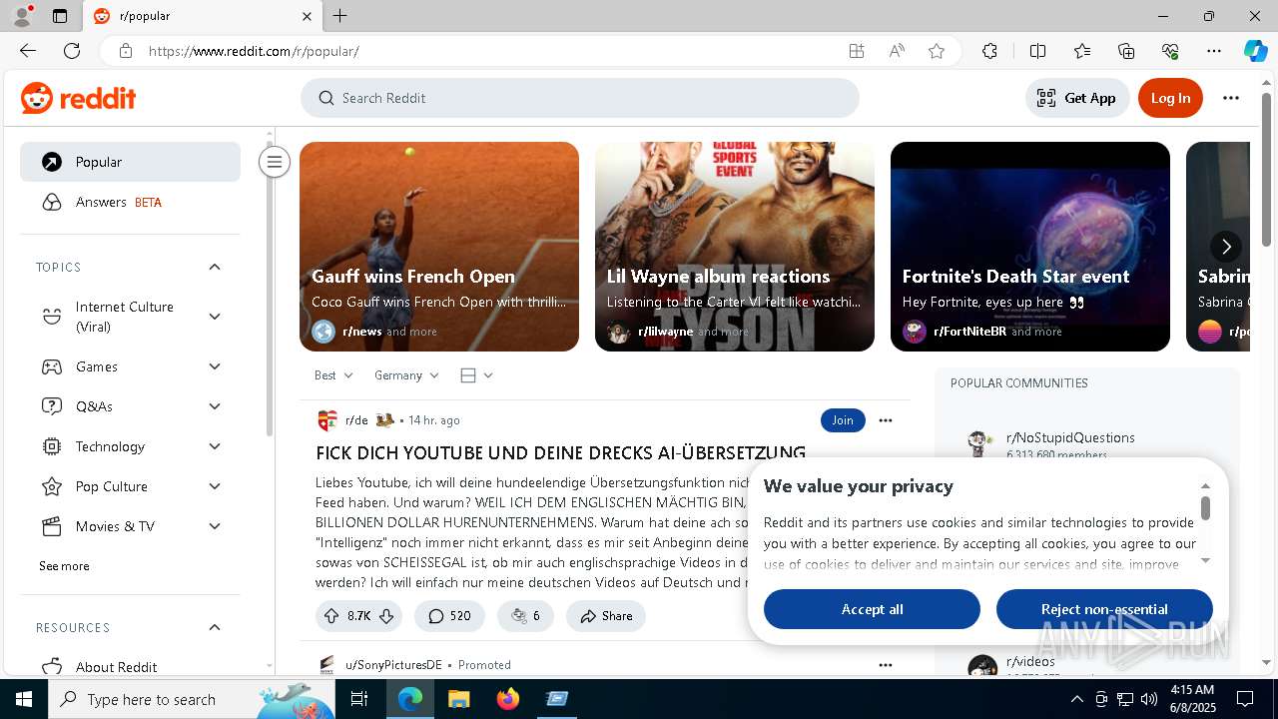The width and height of the screenshot is (1278, 719).
Task: Open the Germany location dropdown
Action: 406,375
